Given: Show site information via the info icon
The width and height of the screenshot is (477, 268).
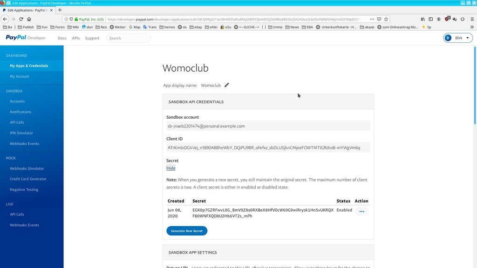Looking at the screenshot, I should (66, 19).
